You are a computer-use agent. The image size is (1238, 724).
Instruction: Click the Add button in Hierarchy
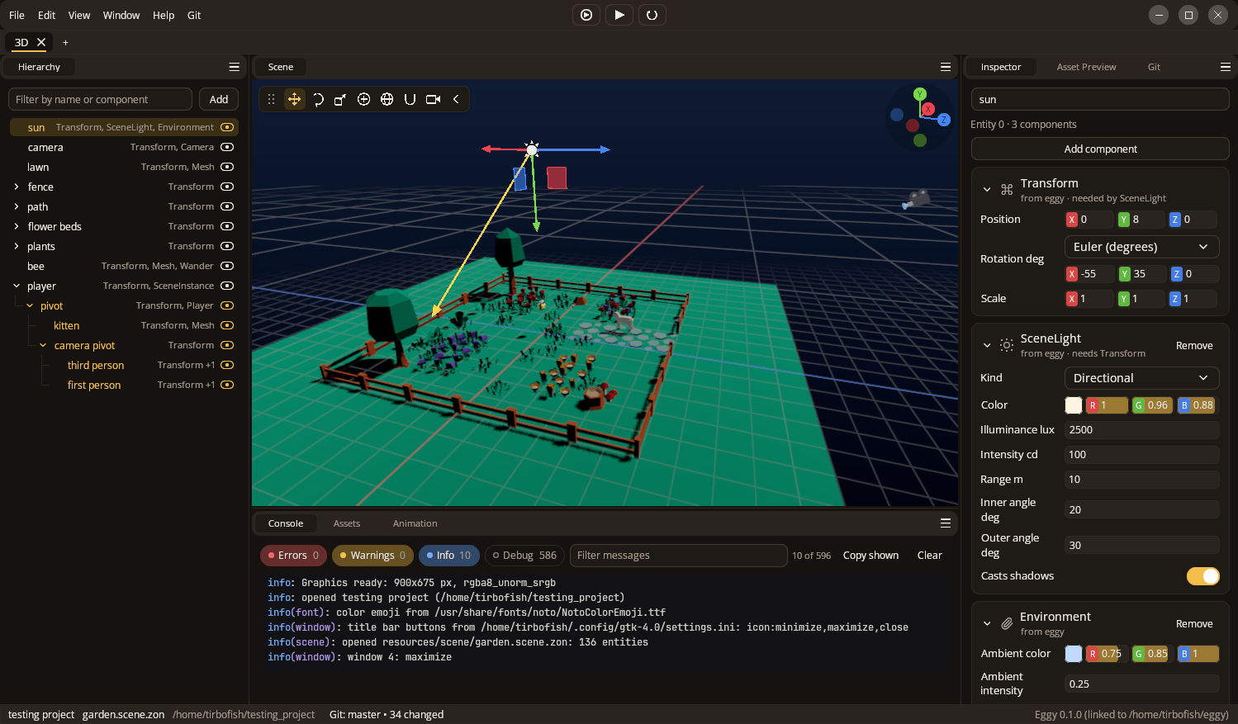[x=219, y=99]
